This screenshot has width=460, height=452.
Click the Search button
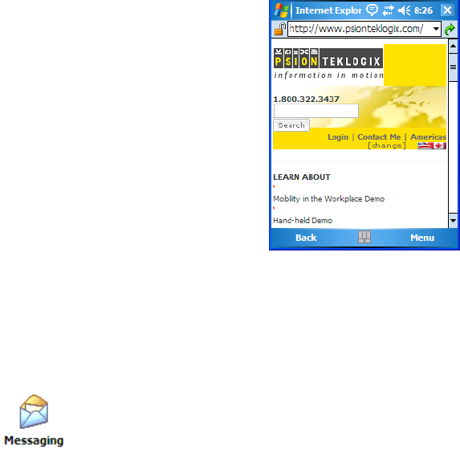tap(291, 125)
